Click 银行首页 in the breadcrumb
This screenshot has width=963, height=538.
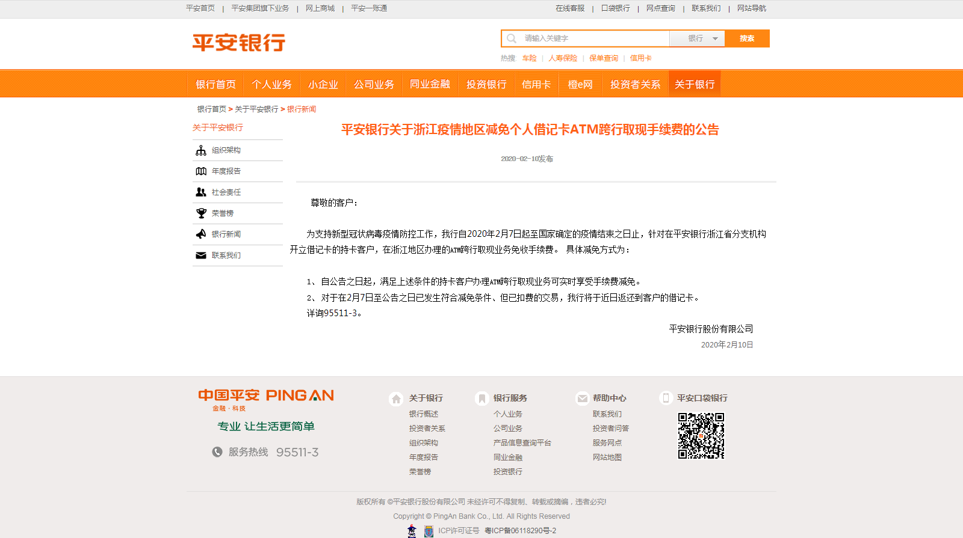pos(212,109)
